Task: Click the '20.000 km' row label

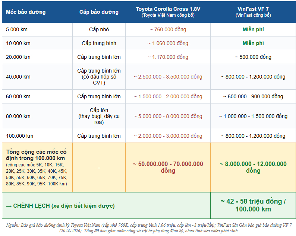Action: 18,57
